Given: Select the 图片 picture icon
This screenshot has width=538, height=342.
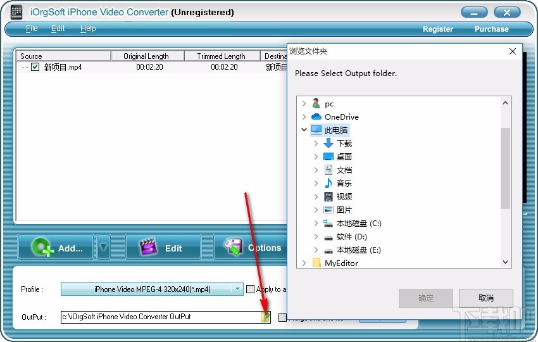Looking at the screenshot, I should (328, 210).
